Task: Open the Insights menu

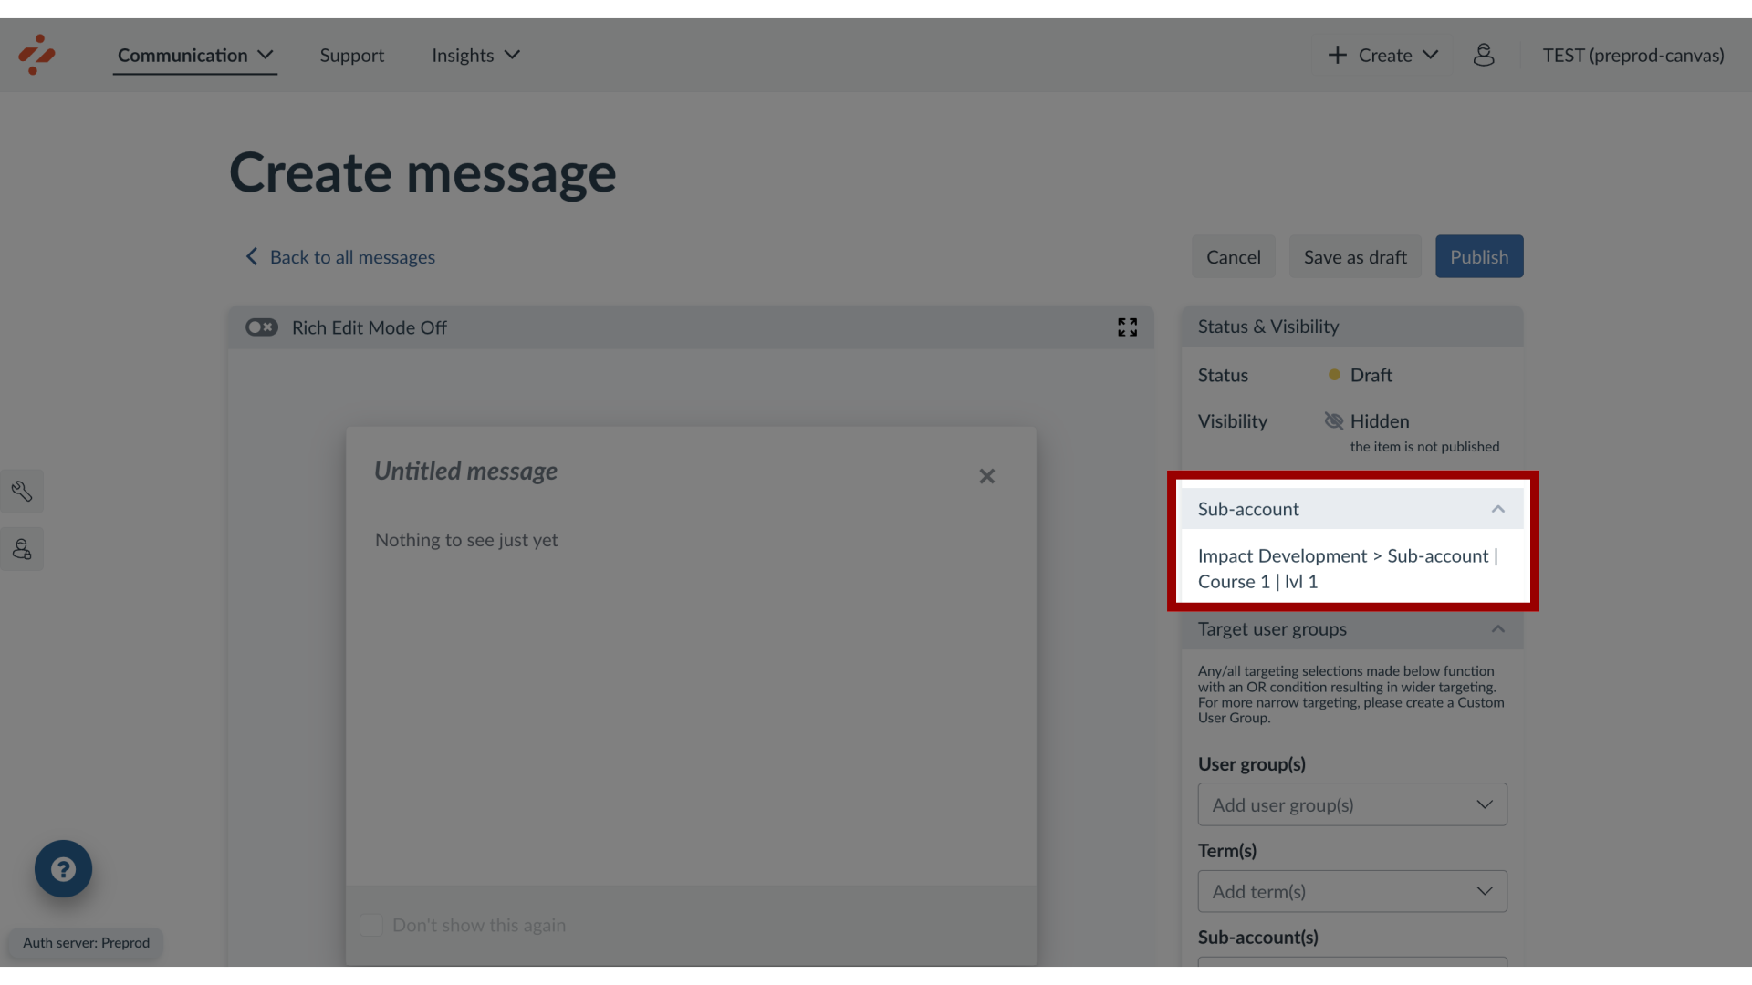Action: (x=474, y=54)
